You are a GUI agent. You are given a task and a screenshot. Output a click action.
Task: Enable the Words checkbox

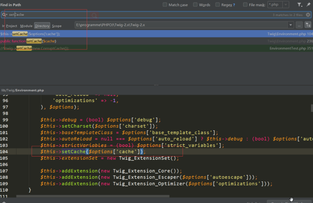pyautogui.click(x=195, y=5)
